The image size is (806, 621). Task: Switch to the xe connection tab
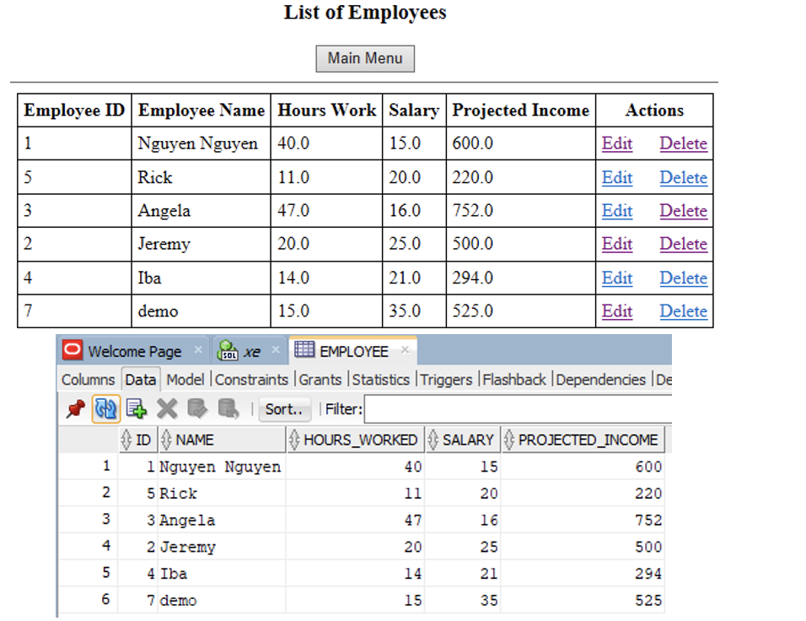pyautogui.click(x=251, y=351)
